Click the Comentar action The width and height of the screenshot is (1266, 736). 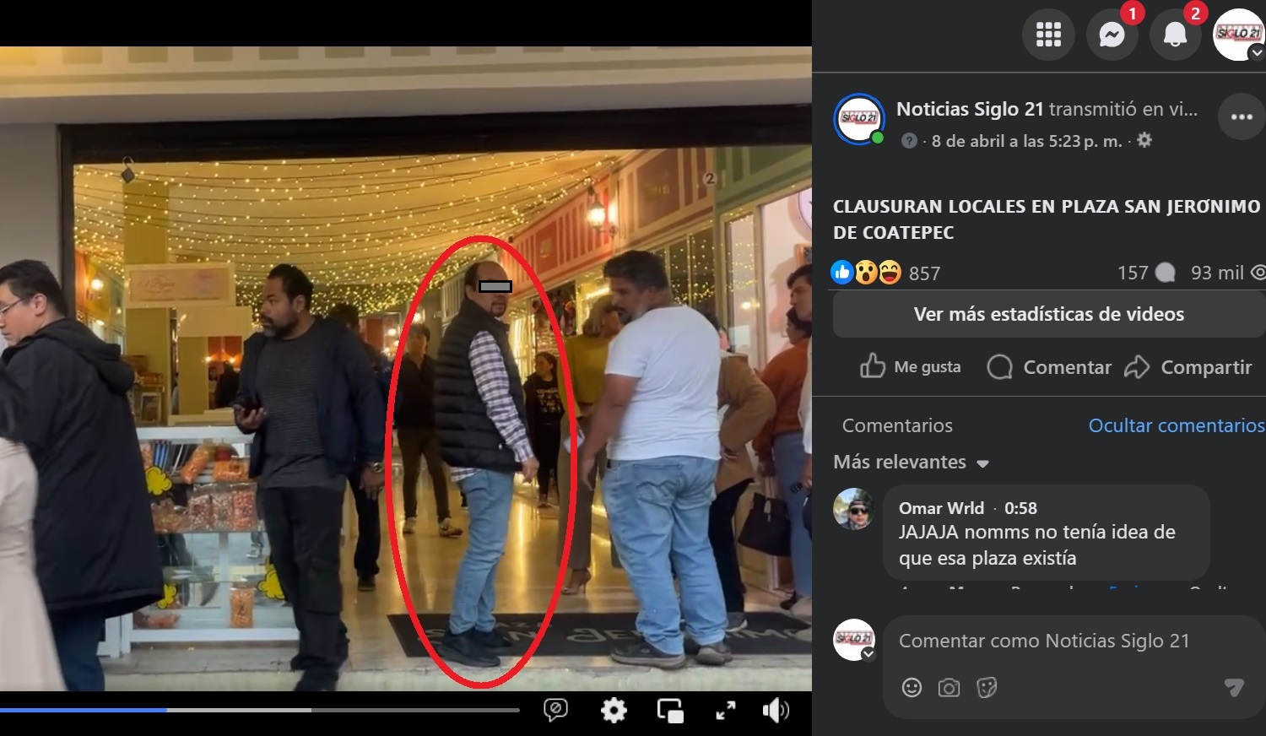click(x=1049, y=367)
